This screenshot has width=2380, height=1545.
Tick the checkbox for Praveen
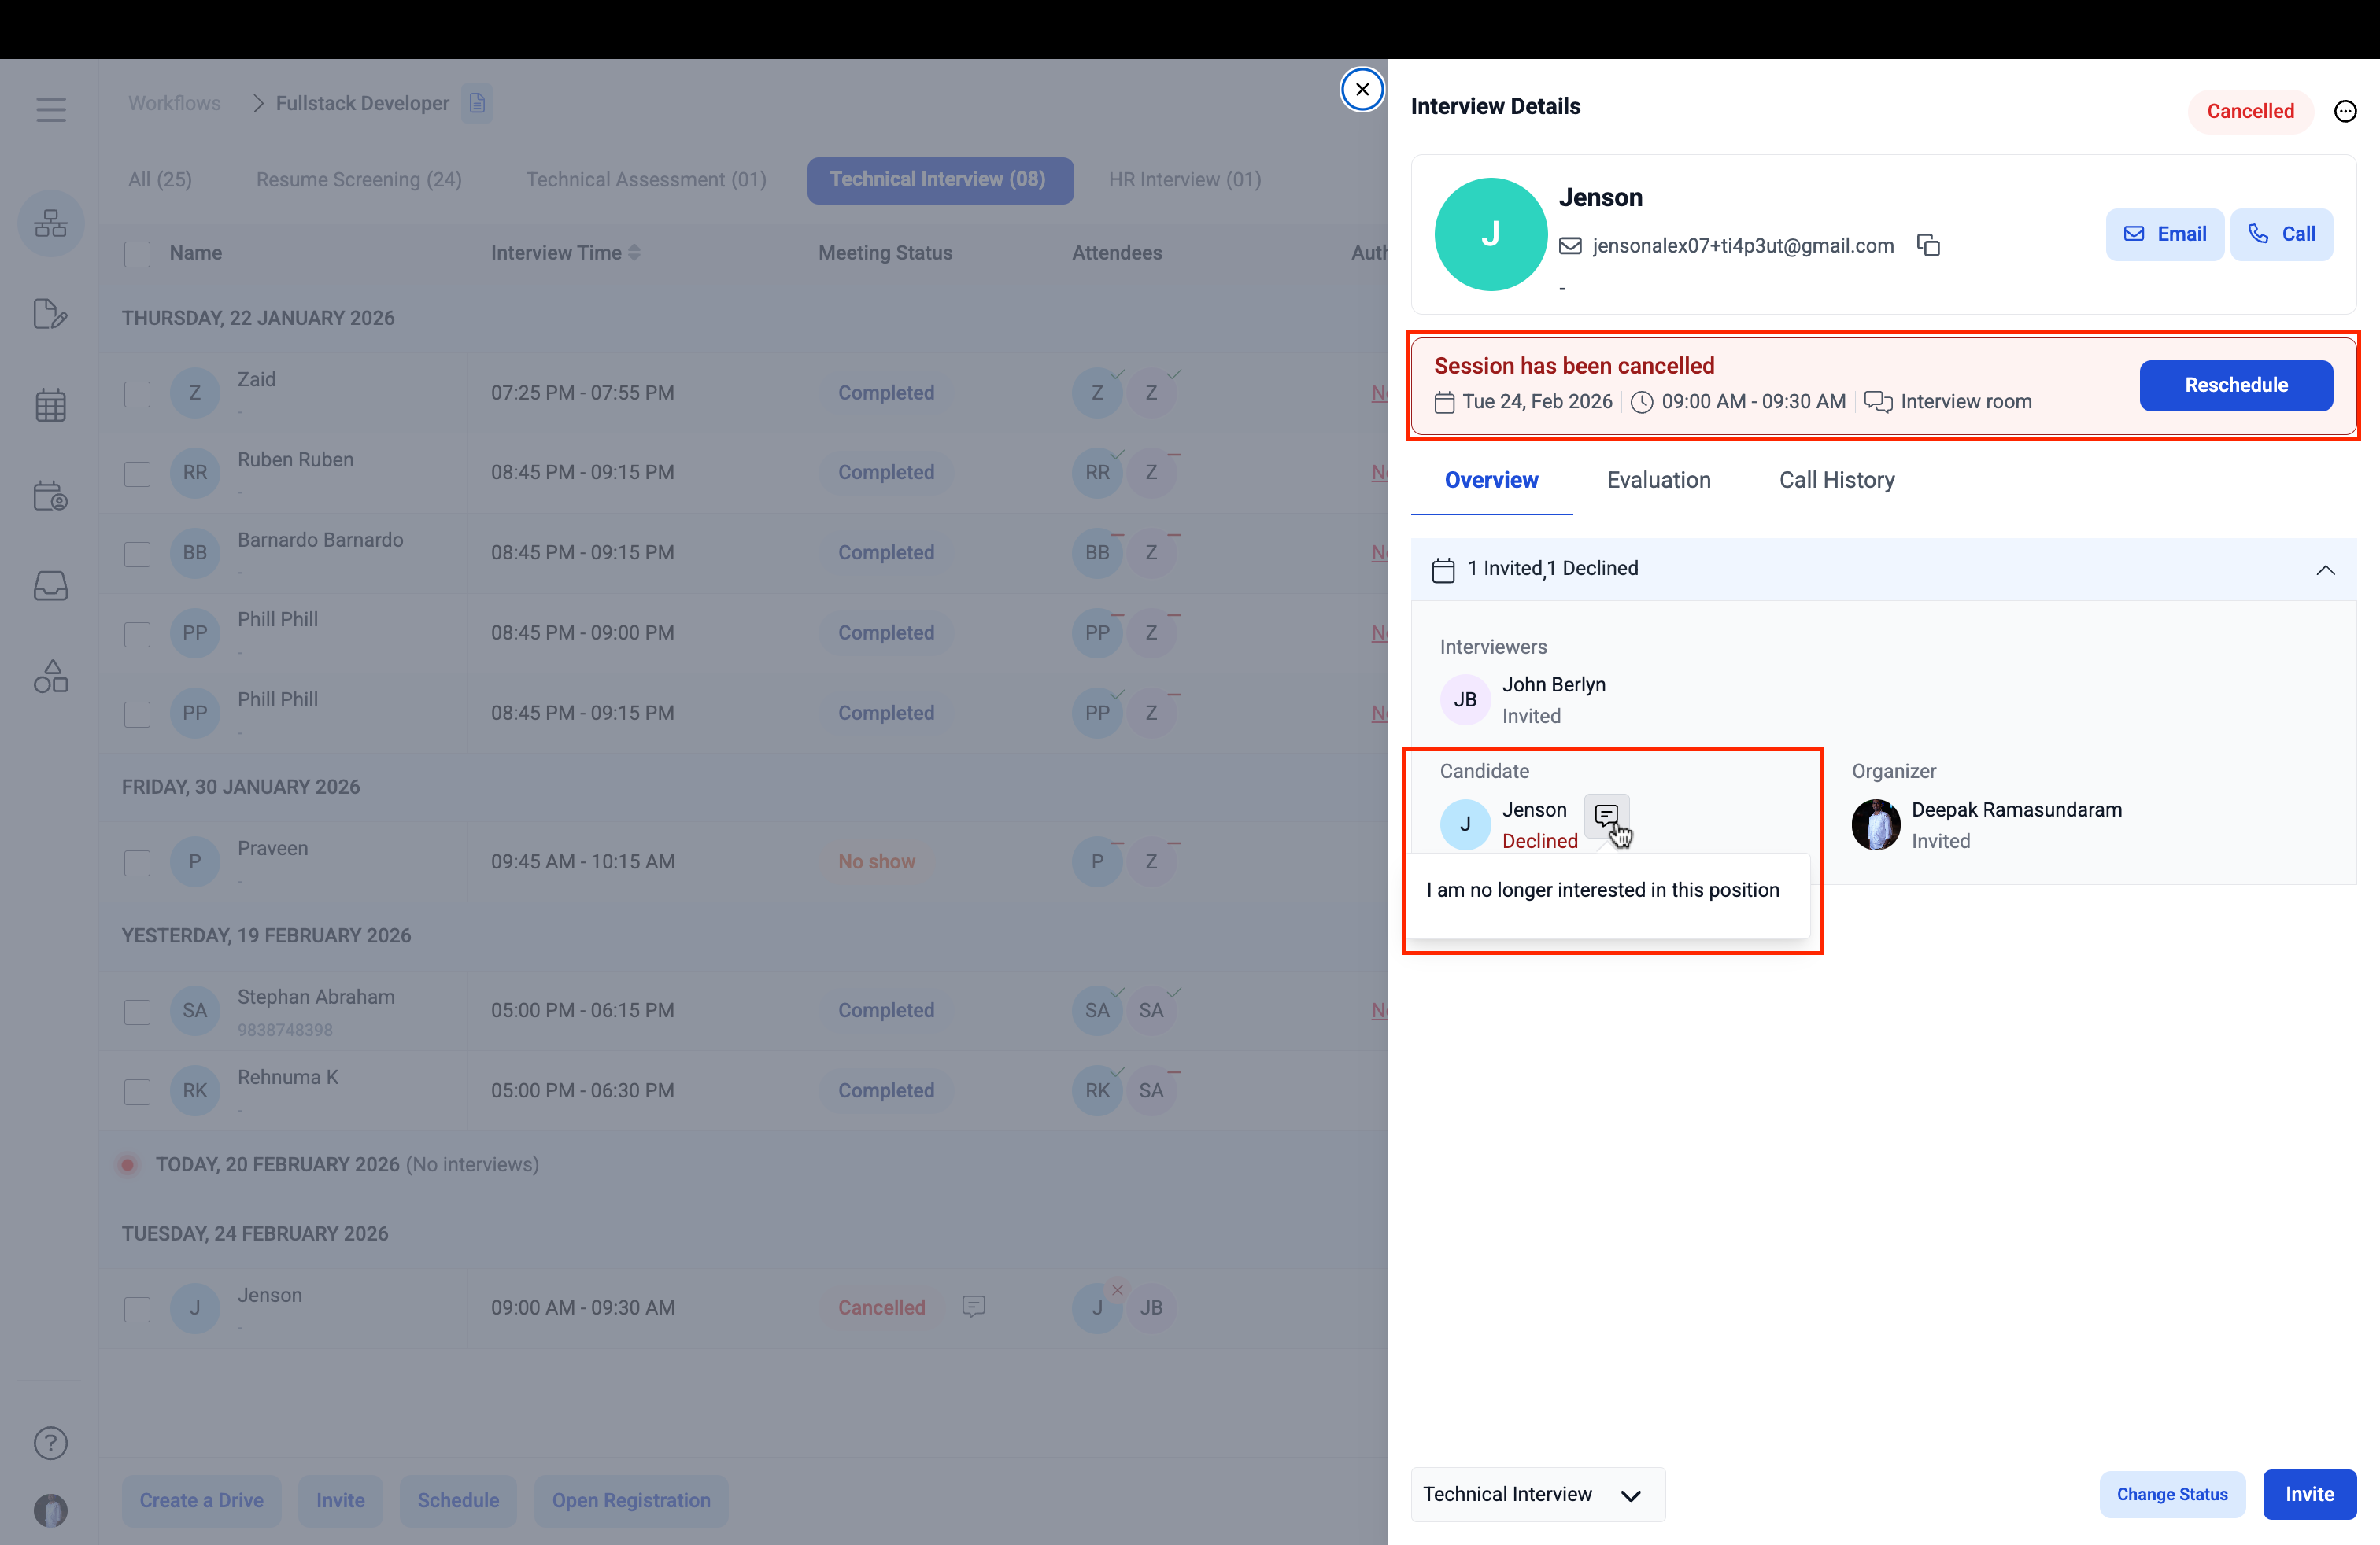click(x=137, y=862)
